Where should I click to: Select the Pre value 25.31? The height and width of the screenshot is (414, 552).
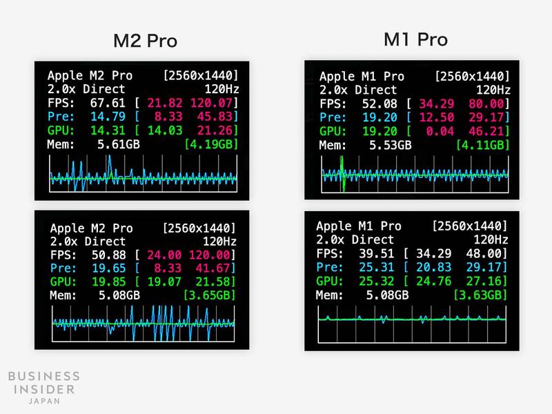(x=376, y=267)
